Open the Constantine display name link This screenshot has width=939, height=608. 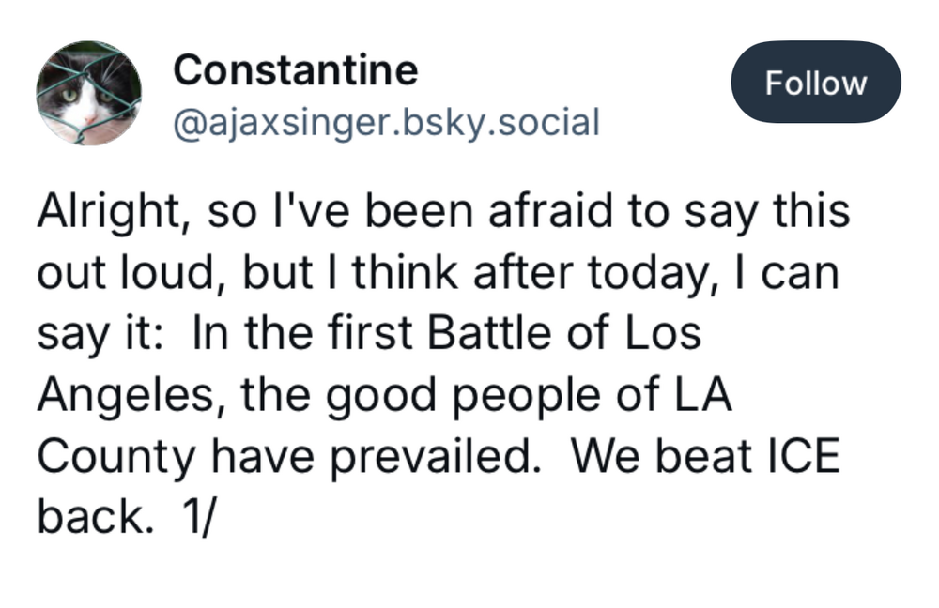(x=296, y=70)
